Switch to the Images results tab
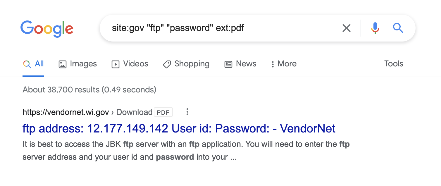 coord(78,64)
